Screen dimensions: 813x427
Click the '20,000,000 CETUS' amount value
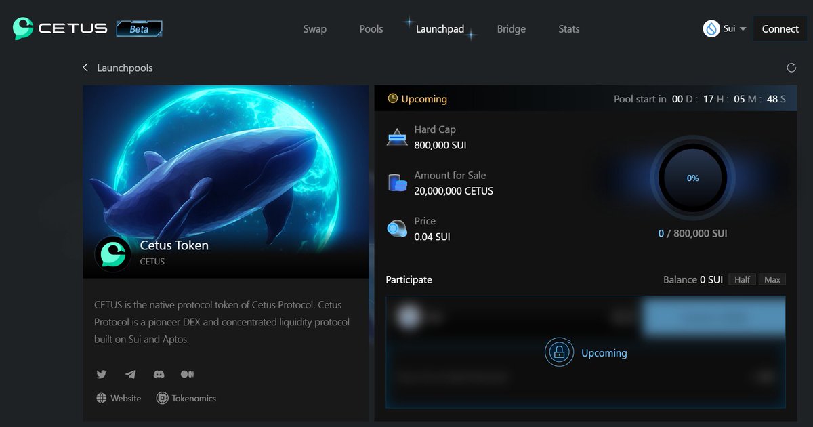tap(454, 191)
